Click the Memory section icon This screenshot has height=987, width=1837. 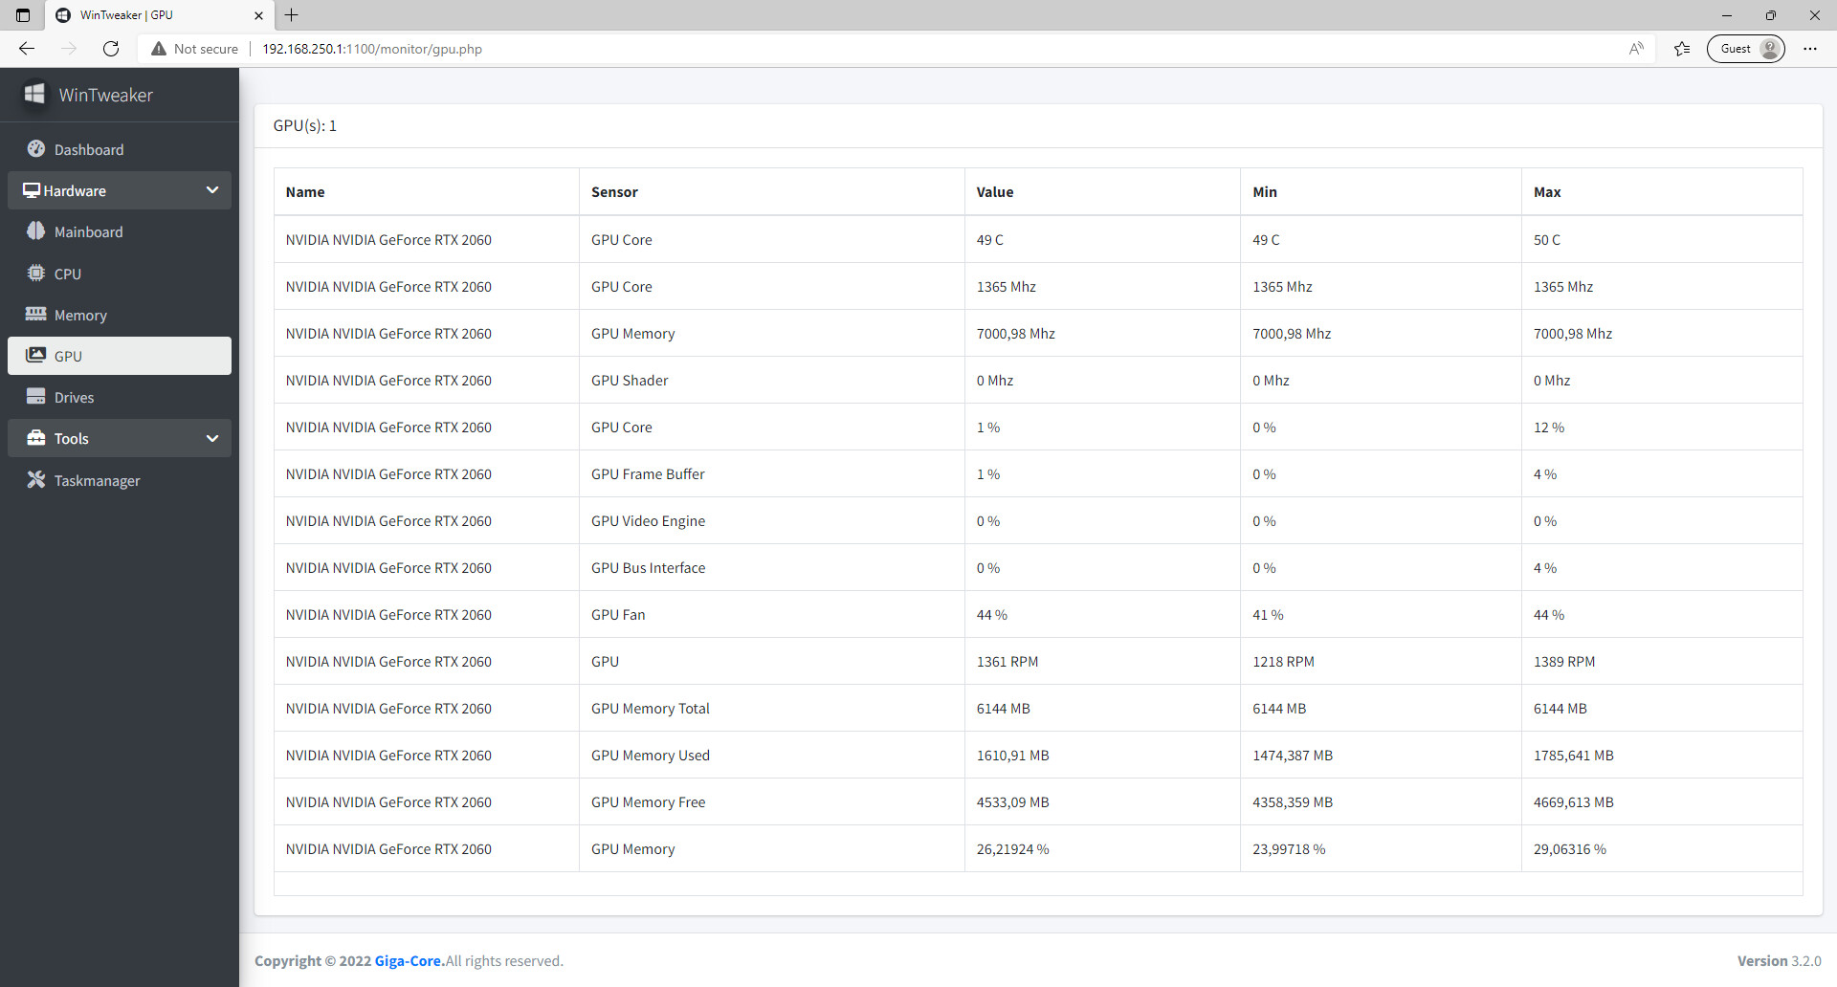tap(35, 314)
